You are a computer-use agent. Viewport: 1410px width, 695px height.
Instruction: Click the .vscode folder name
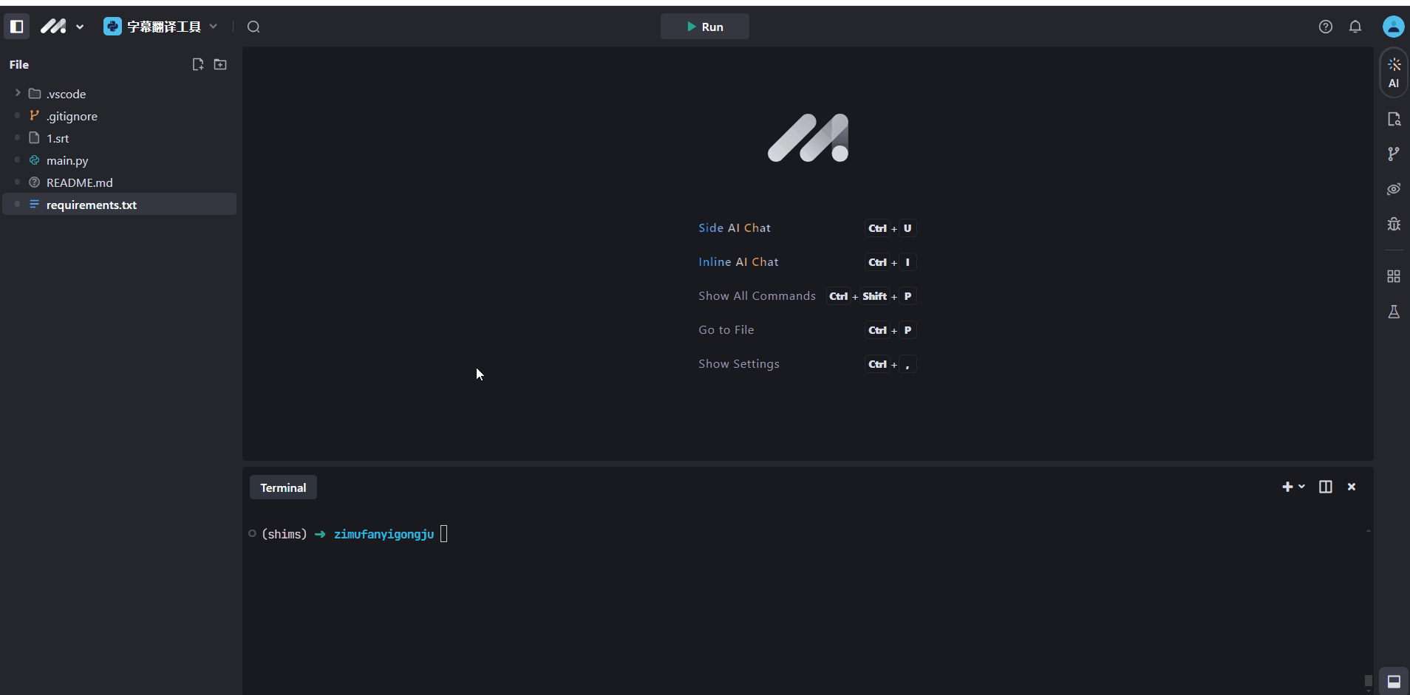click(66, 94)
